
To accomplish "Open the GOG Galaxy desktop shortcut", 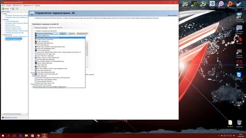I will coord(221,4).
